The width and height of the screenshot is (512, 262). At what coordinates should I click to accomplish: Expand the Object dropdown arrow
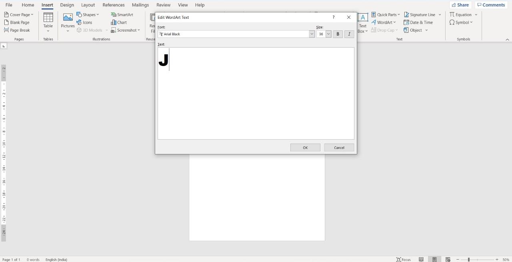[x=426, y=30]
